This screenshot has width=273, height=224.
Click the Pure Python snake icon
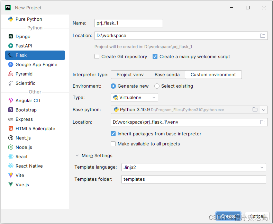pyautogui.click(x=11, y=19)
